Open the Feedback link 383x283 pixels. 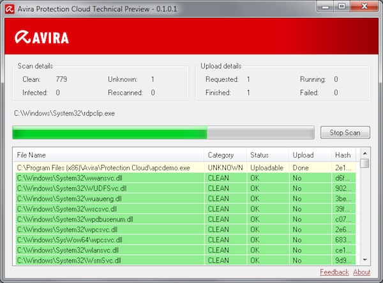(334, 272)
